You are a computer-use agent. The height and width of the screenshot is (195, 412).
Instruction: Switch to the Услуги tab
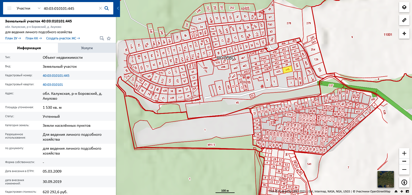[87, 48]
